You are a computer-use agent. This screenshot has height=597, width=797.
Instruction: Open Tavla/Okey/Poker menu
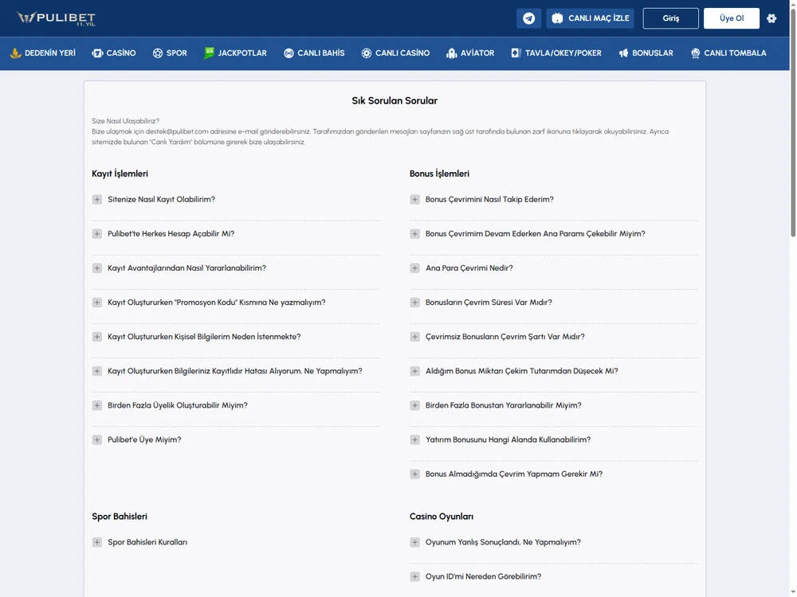pyautogui.click(x=556, y=53)
